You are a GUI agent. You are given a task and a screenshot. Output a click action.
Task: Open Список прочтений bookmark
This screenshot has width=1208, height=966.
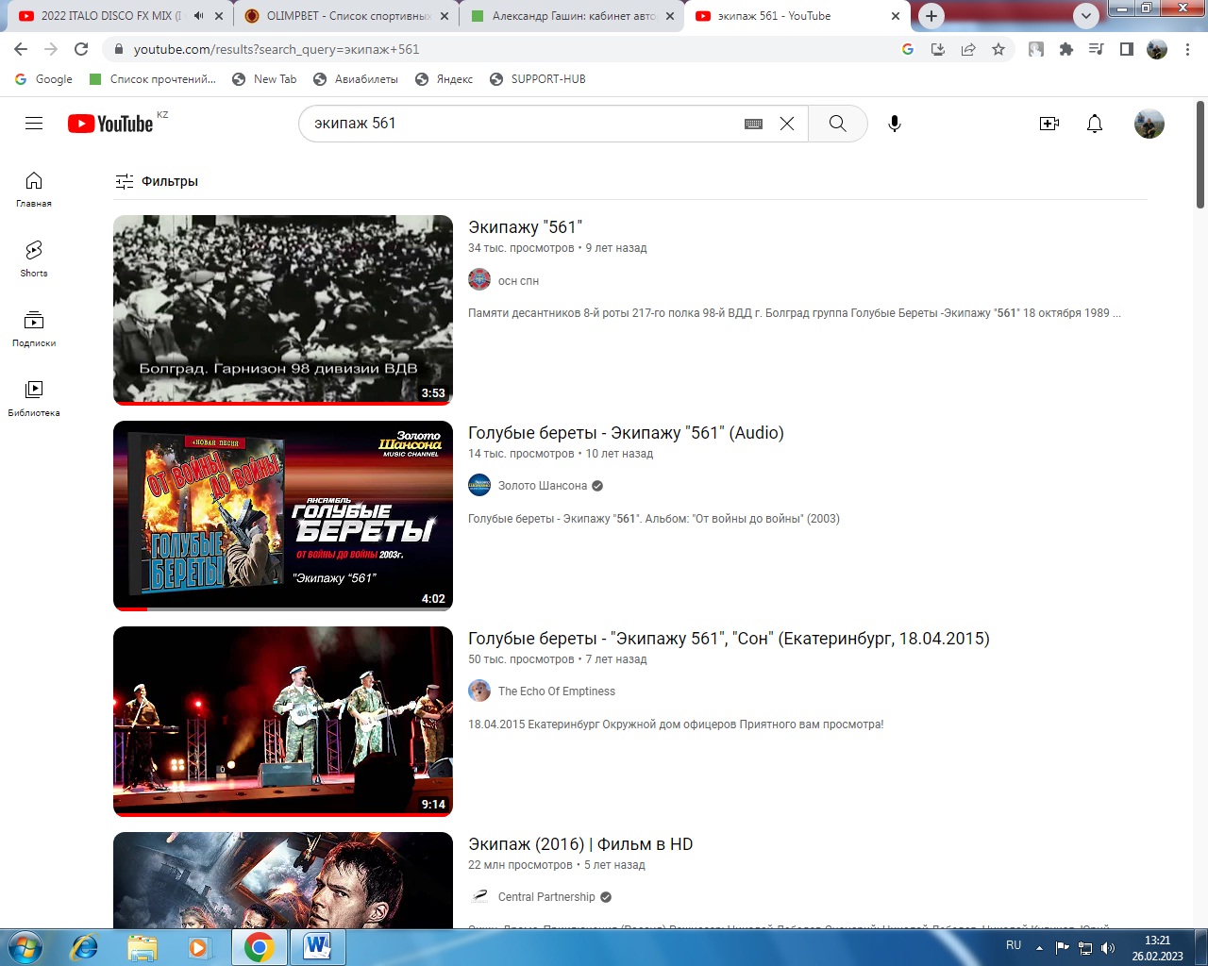pos(153,79)
